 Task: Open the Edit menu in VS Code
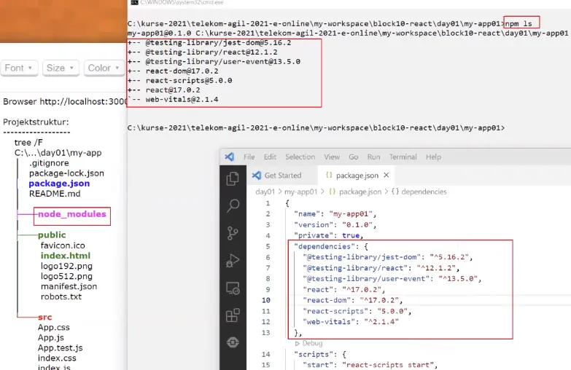[x=270, y=157]
